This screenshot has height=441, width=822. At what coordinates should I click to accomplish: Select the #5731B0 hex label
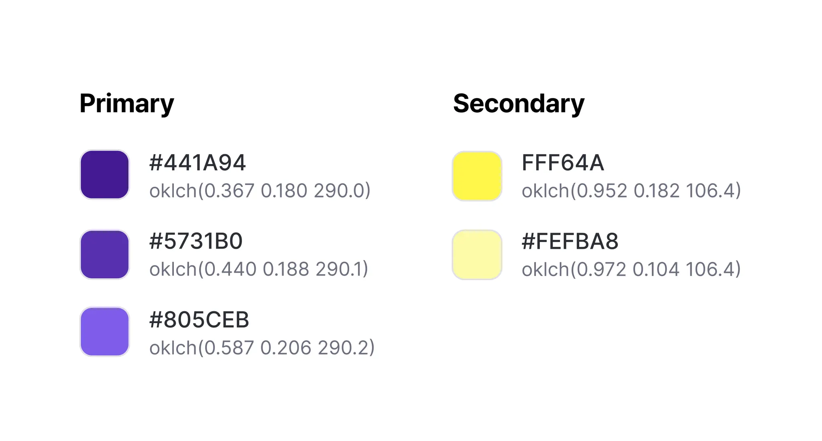pyautogui.click(x=196, y=241)
